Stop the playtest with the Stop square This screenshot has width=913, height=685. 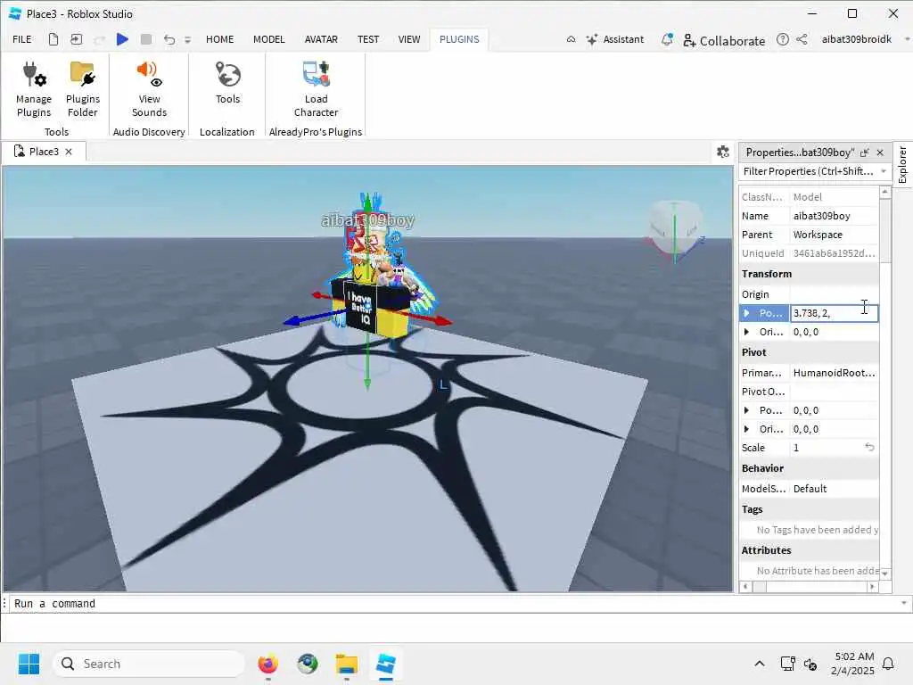tap(146, 39)
